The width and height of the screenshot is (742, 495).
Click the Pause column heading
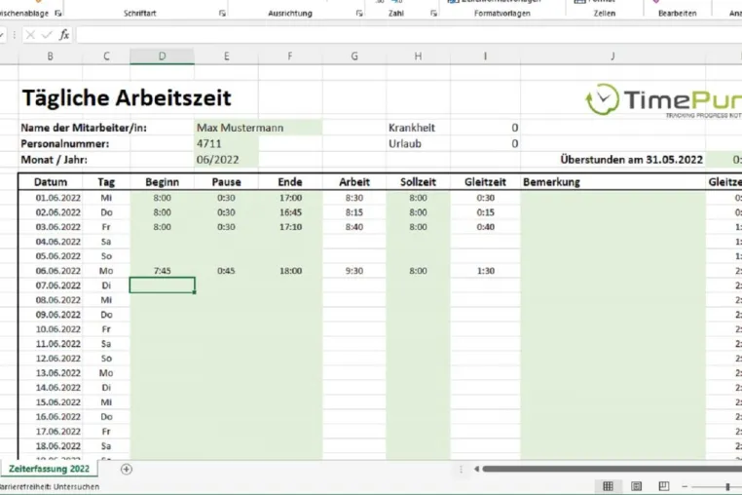226,182
